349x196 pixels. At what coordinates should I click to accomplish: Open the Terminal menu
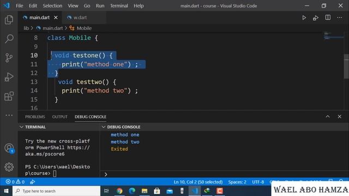coord(119,6)
